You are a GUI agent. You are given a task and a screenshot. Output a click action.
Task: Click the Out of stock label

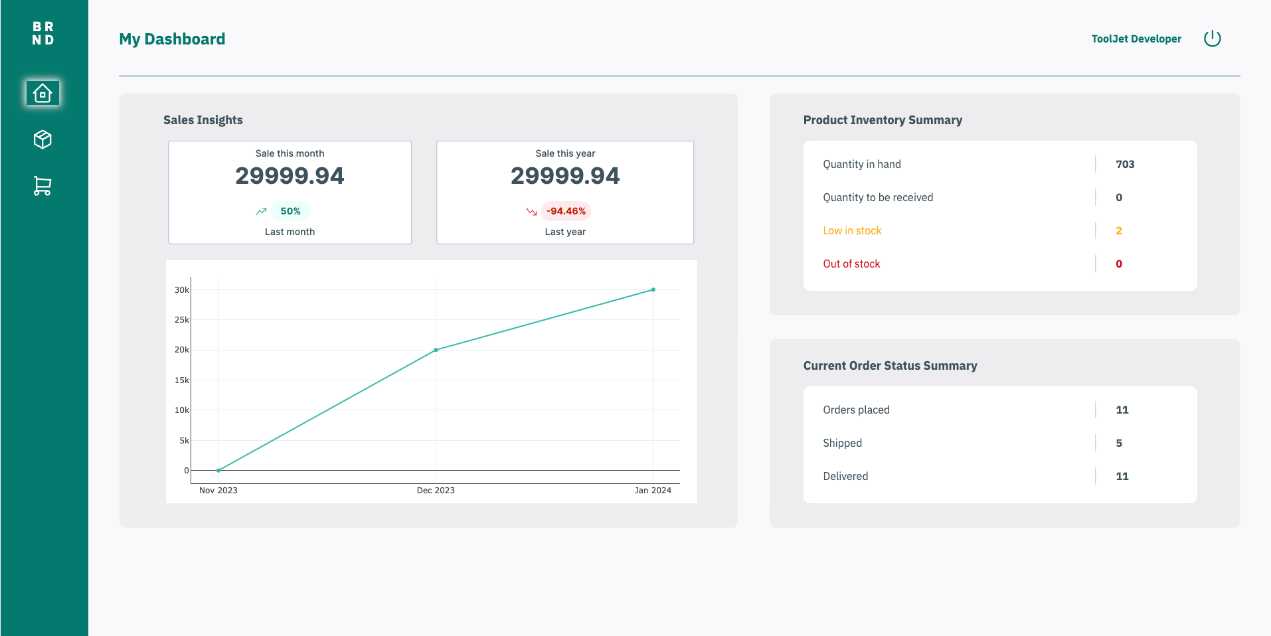[x=851, y=264]
